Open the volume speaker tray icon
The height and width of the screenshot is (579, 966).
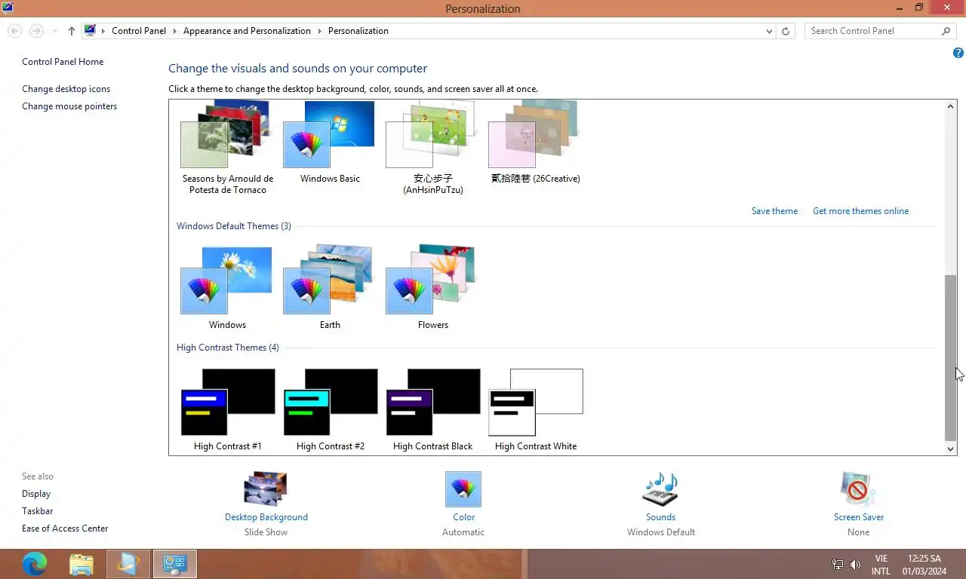click(x=855, y=564)
